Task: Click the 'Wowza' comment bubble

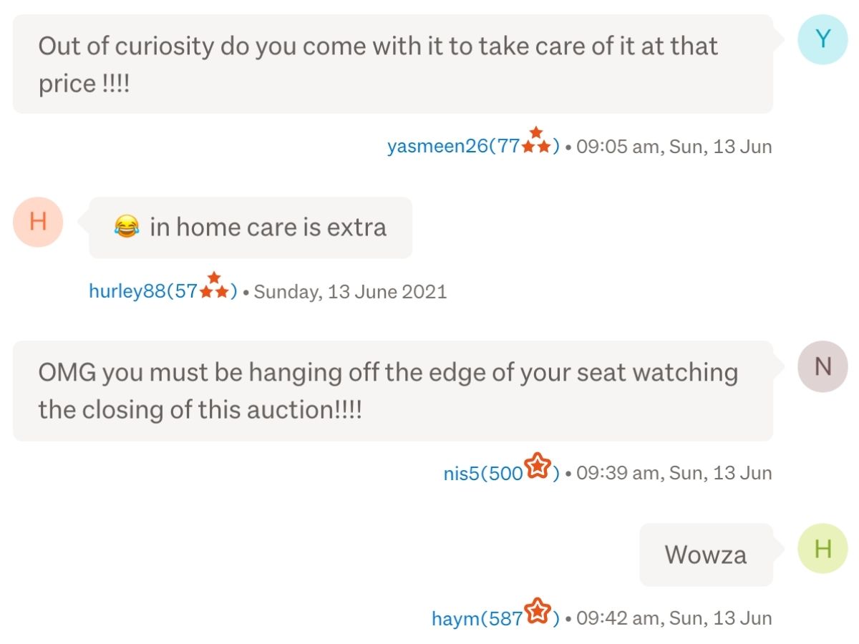Action: click(706, 555)
